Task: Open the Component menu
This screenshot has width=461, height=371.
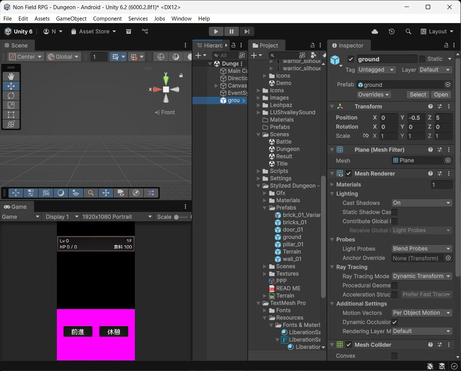Action: (x=107, y=18)
